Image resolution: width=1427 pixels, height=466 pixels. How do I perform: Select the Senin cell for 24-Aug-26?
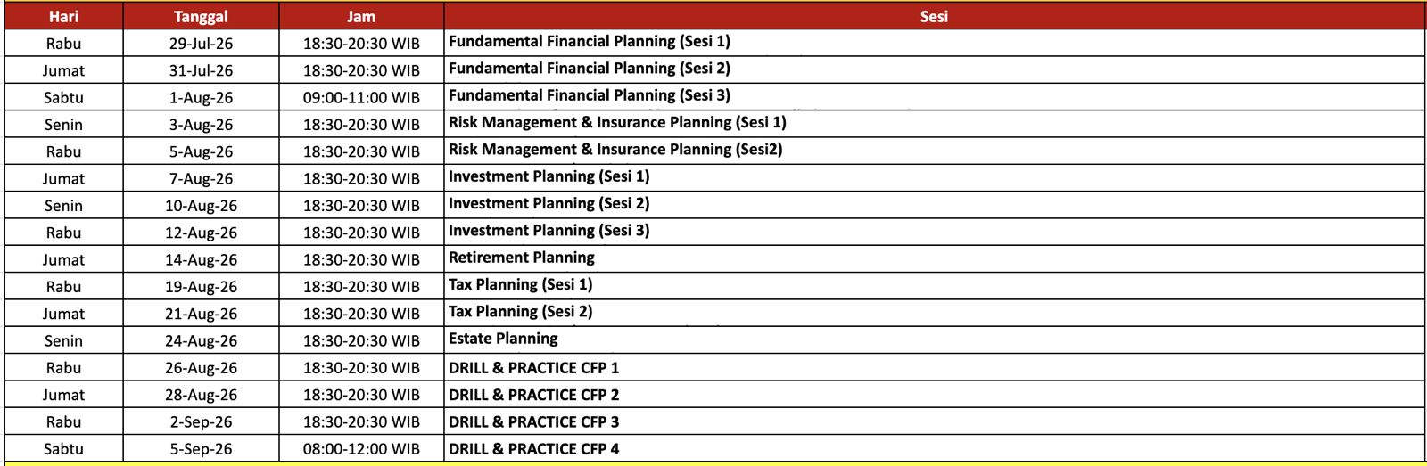click(x=63, y=340)
